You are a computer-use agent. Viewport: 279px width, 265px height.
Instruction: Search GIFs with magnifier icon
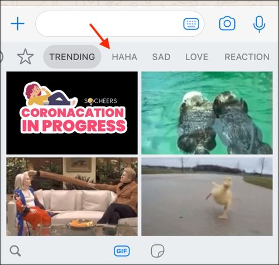click(15, 251)
